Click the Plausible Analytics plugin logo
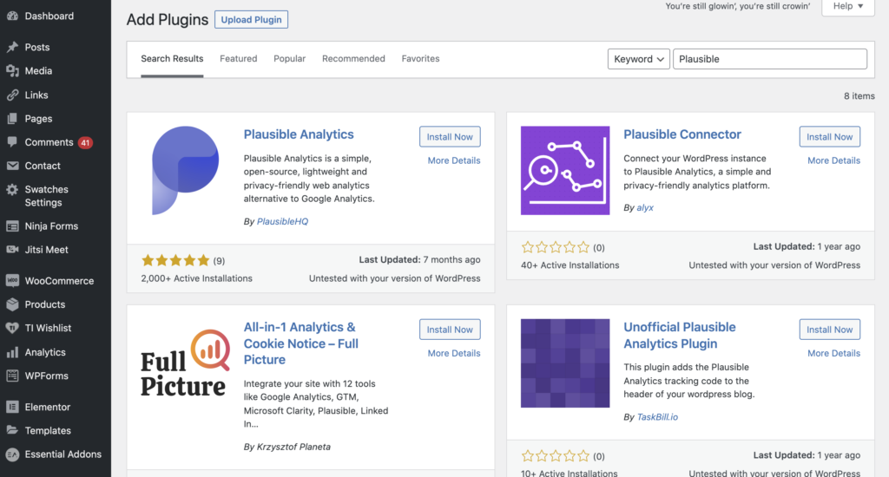This screenshot has width=889, height=477. tap(186, 171)
